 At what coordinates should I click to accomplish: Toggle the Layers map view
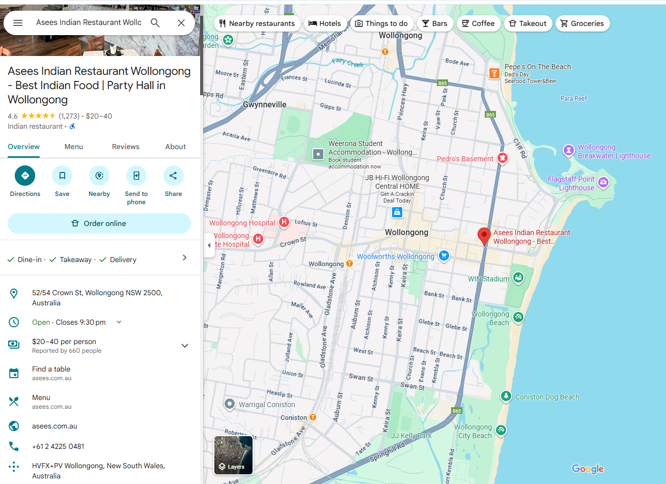click(x=233, y=455)
